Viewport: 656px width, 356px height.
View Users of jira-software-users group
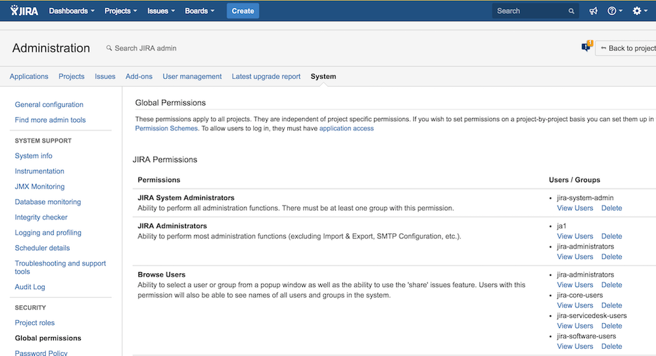[x=575, y=346]
